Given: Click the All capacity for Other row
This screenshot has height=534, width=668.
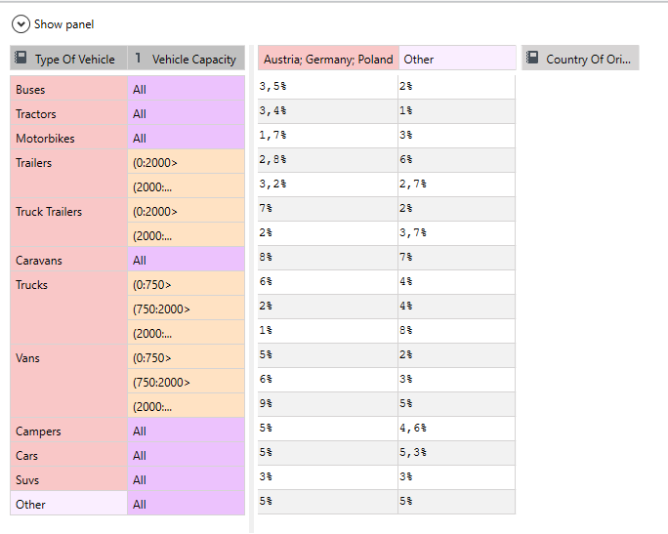Looking at the screenshot, I should pos(187,504).
